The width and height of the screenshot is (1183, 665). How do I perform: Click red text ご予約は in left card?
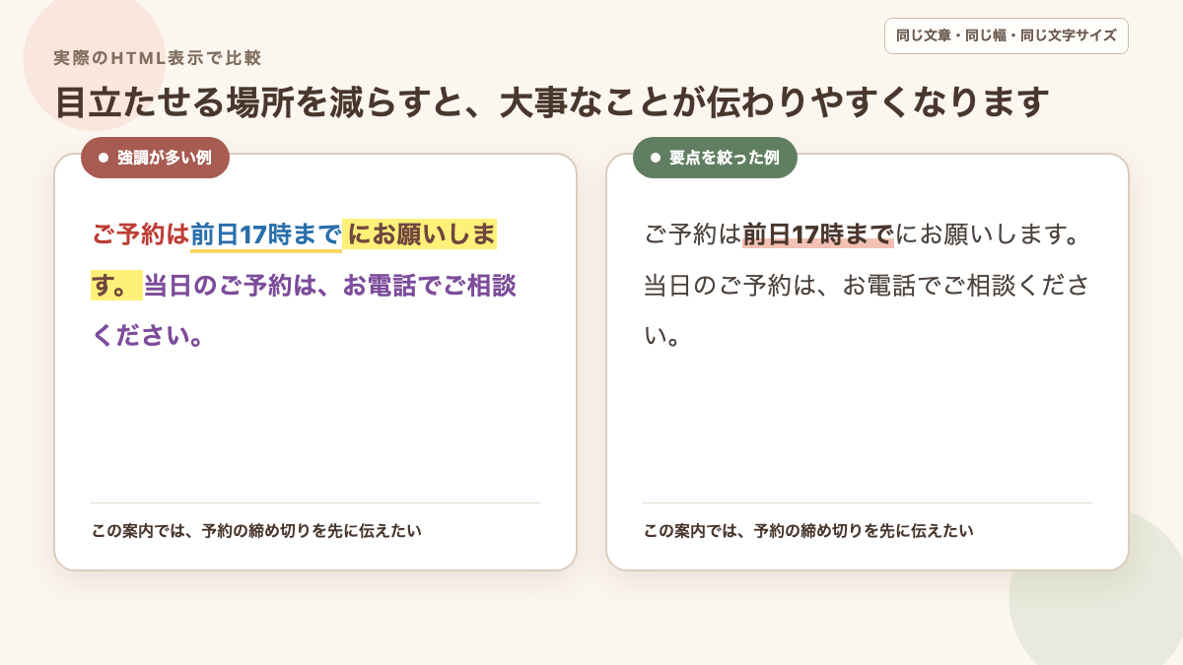coord(140,235)
